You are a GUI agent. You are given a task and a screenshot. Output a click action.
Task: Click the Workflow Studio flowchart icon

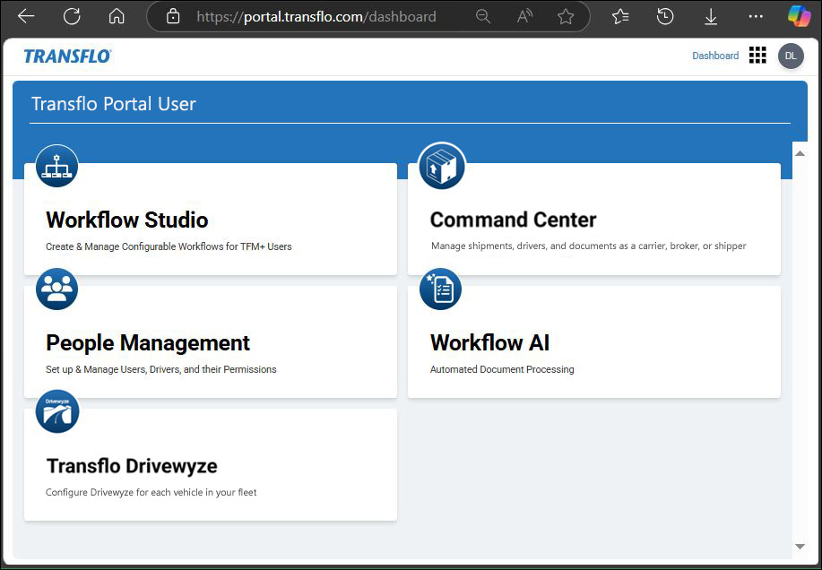56,166
